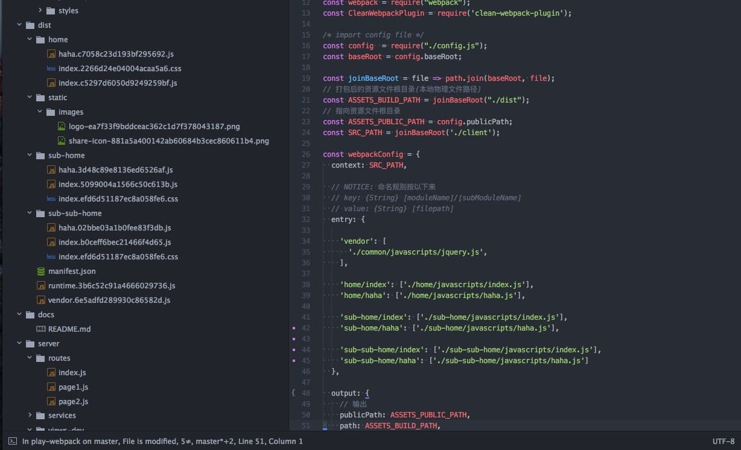Collapse the sub-home folder arrow
This screenshot has width=741, height=450.
[30, 156]
